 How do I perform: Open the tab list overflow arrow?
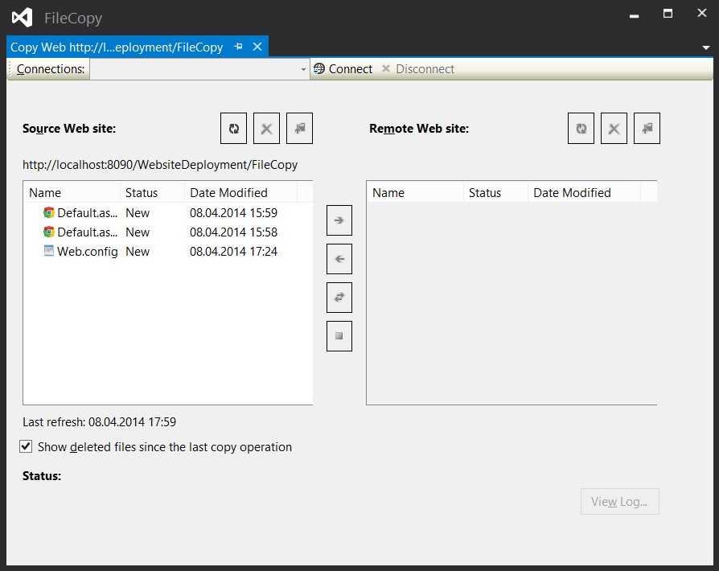pos(705,48)
